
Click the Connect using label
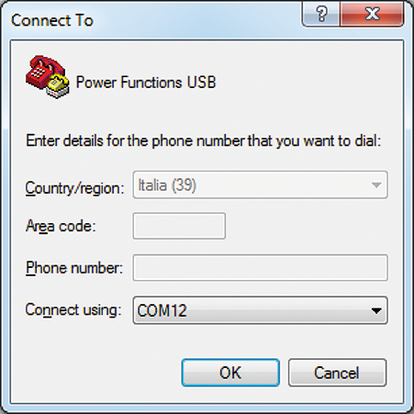(73, 309)
